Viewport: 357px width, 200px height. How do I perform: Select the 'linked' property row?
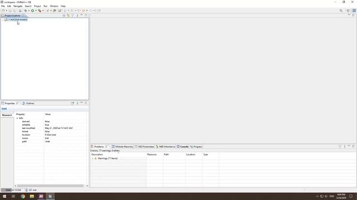pos(51,132)
